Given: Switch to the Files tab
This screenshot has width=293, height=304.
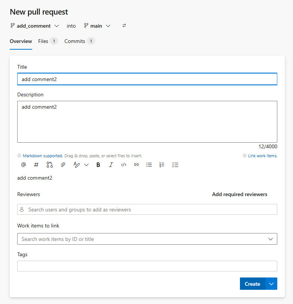Looking at the screenshot, I should [x=43, y=41].
